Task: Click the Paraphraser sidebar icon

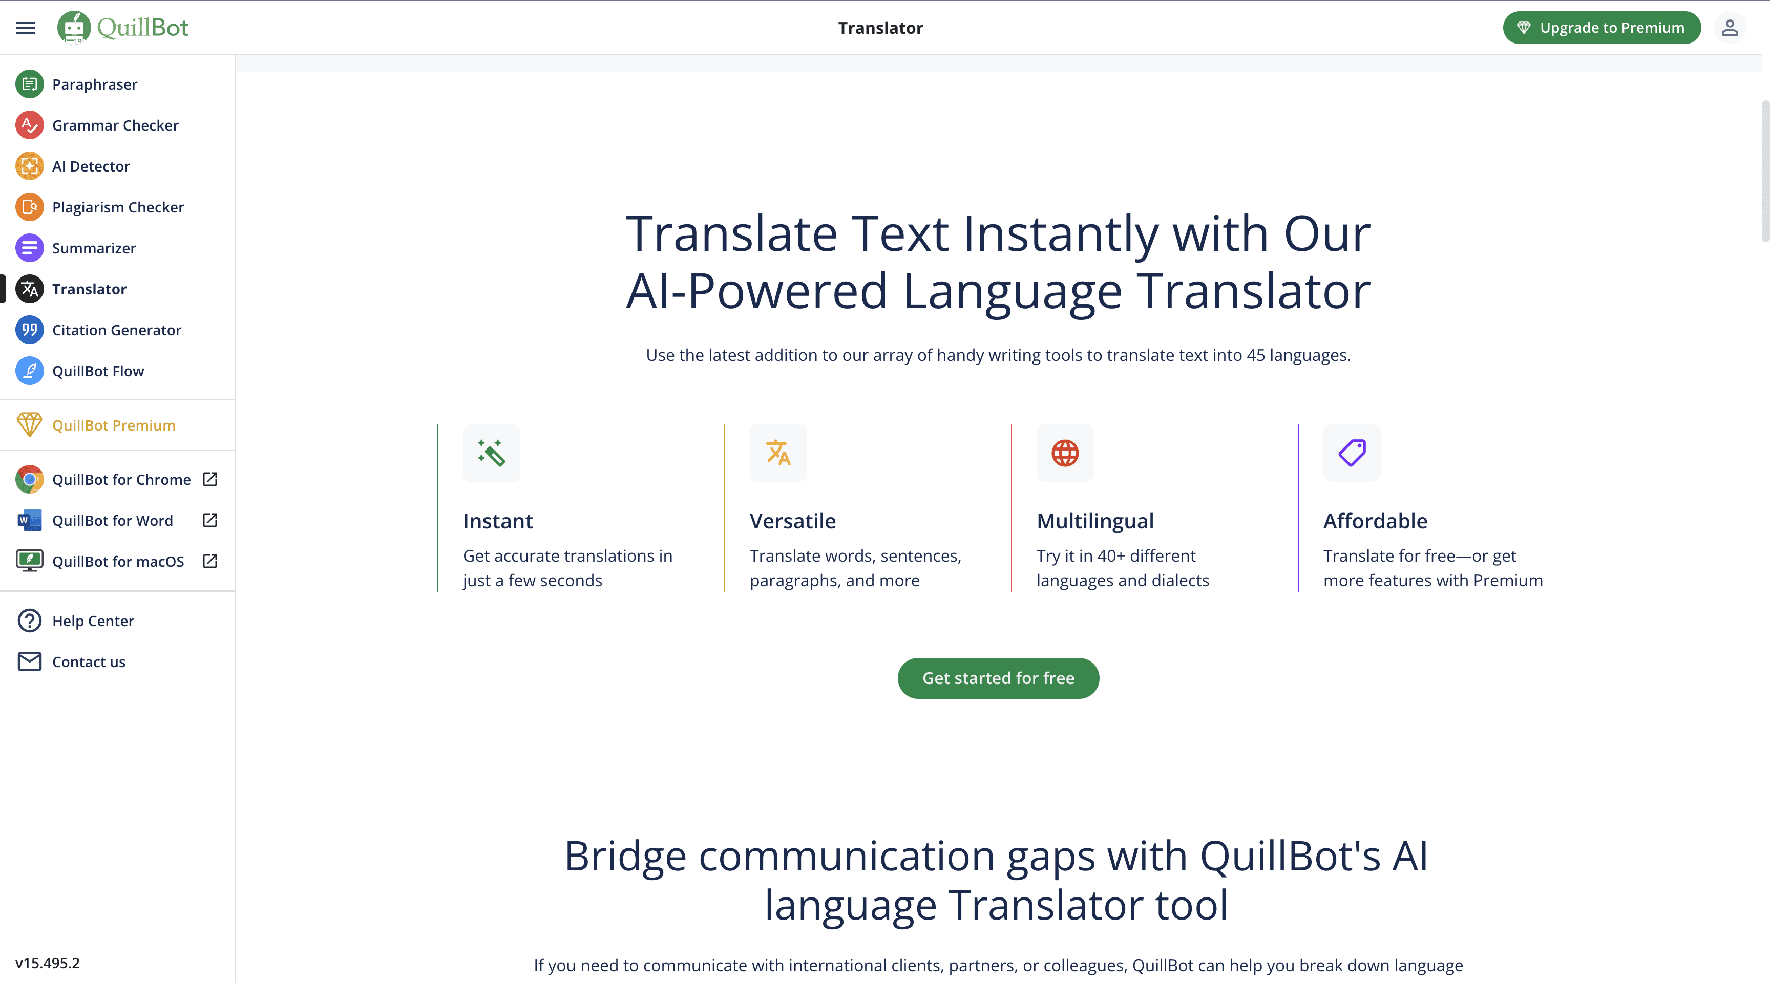Action: (x=30, y=84)
